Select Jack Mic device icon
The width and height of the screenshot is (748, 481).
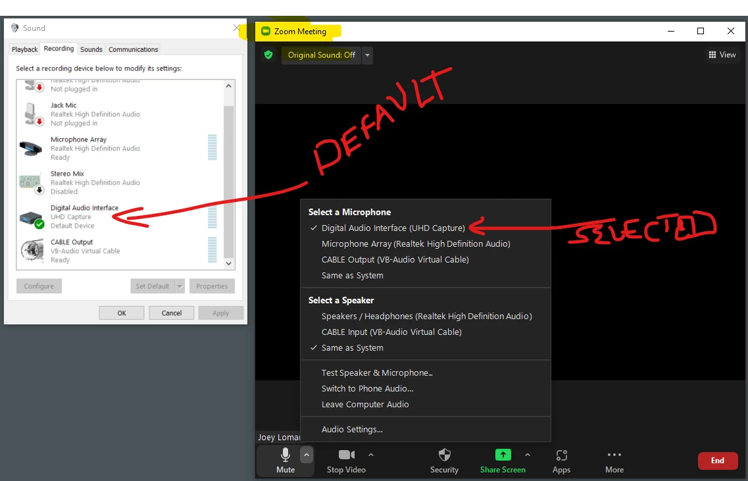click(x=33, y=114)
